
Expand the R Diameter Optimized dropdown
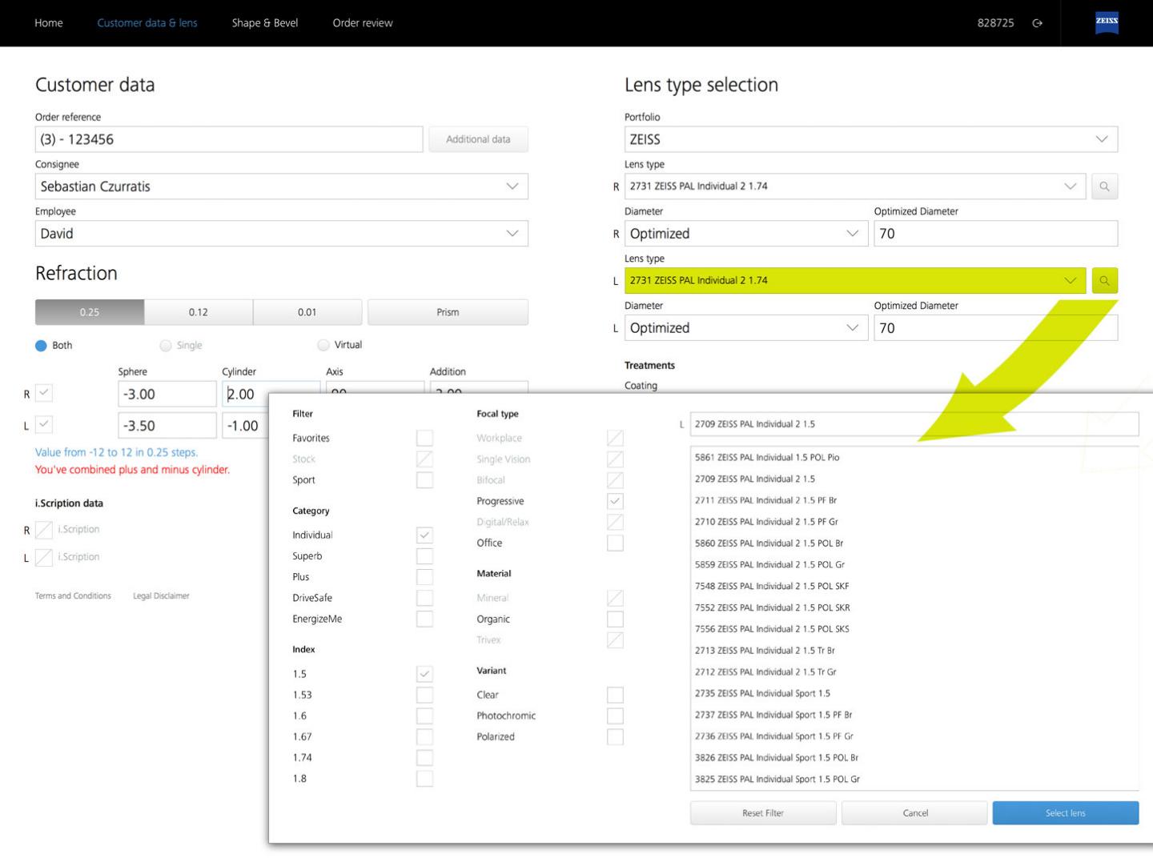[746, 234]
